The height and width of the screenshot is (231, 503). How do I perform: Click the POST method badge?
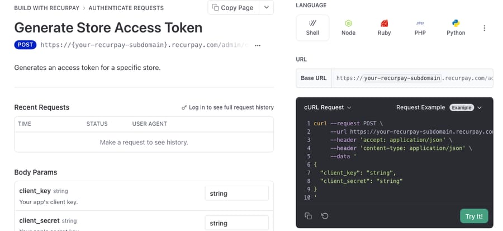tap(25, 45)
